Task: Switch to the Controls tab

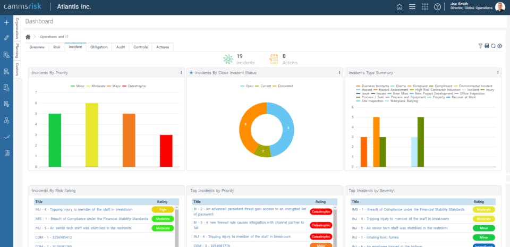Action: (x=140, y=47)
